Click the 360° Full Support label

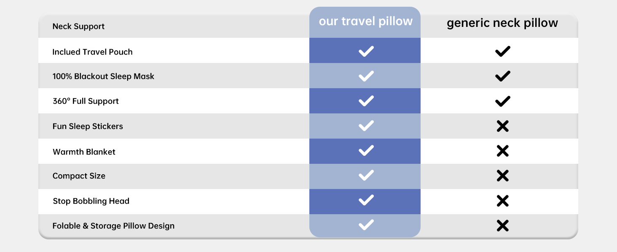(x=86, y=101)
